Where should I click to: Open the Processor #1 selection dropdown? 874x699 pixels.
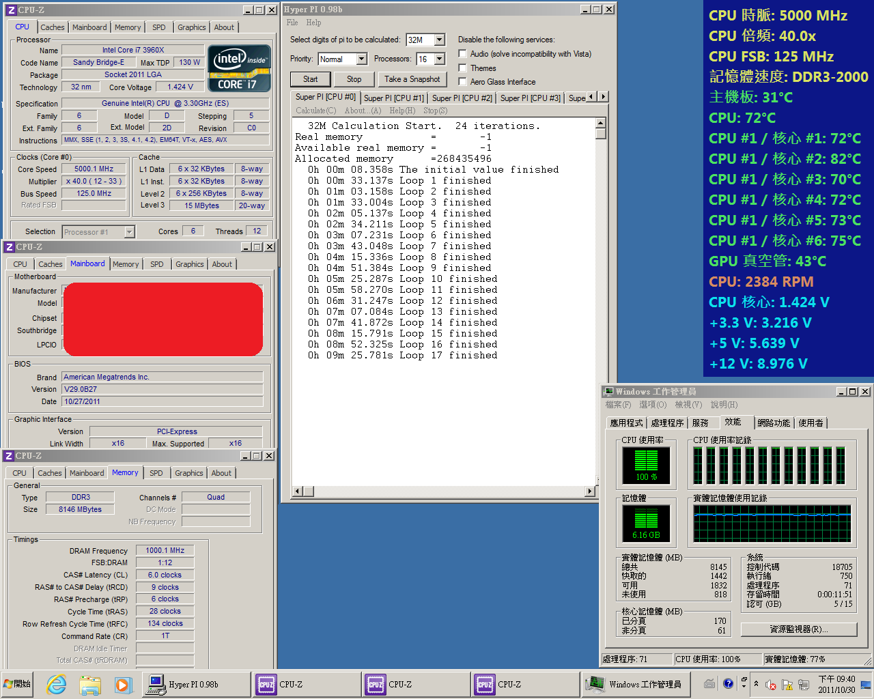pyautogui.click(x=130, y=232)
